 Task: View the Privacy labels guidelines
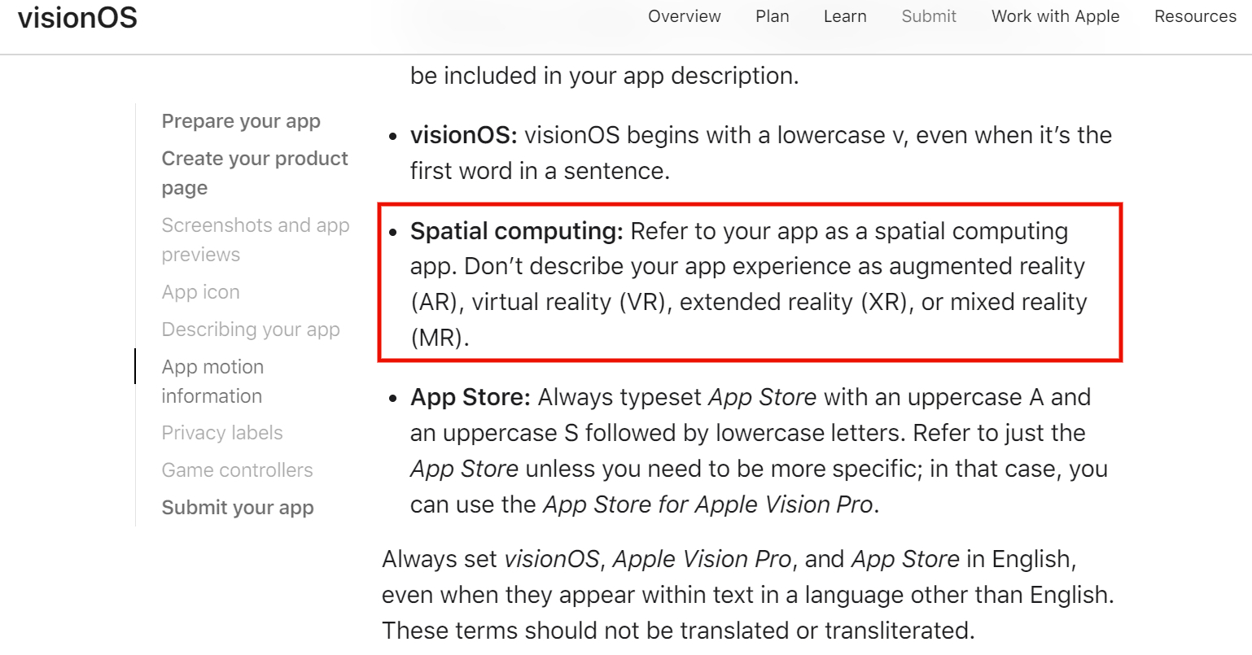pos(222,432)
